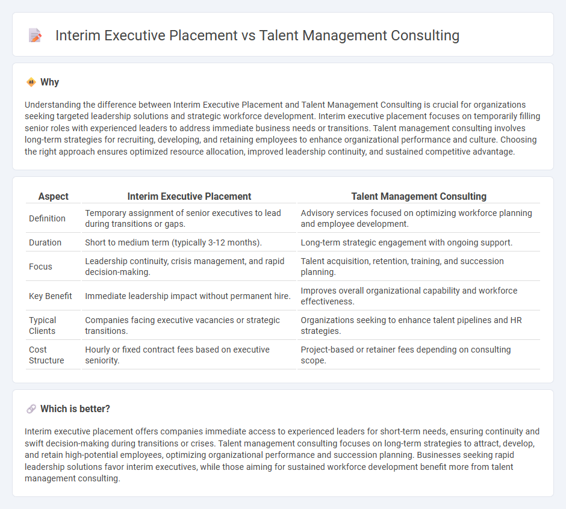Viewport: 566px width, 509px height.
Task: Select the Duration row label
Action: click(x=45, y=242)
